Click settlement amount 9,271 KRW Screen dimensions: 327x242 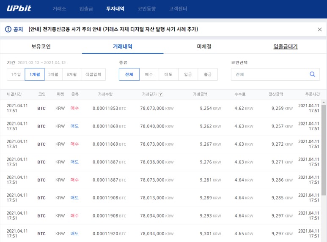point(282,162)
